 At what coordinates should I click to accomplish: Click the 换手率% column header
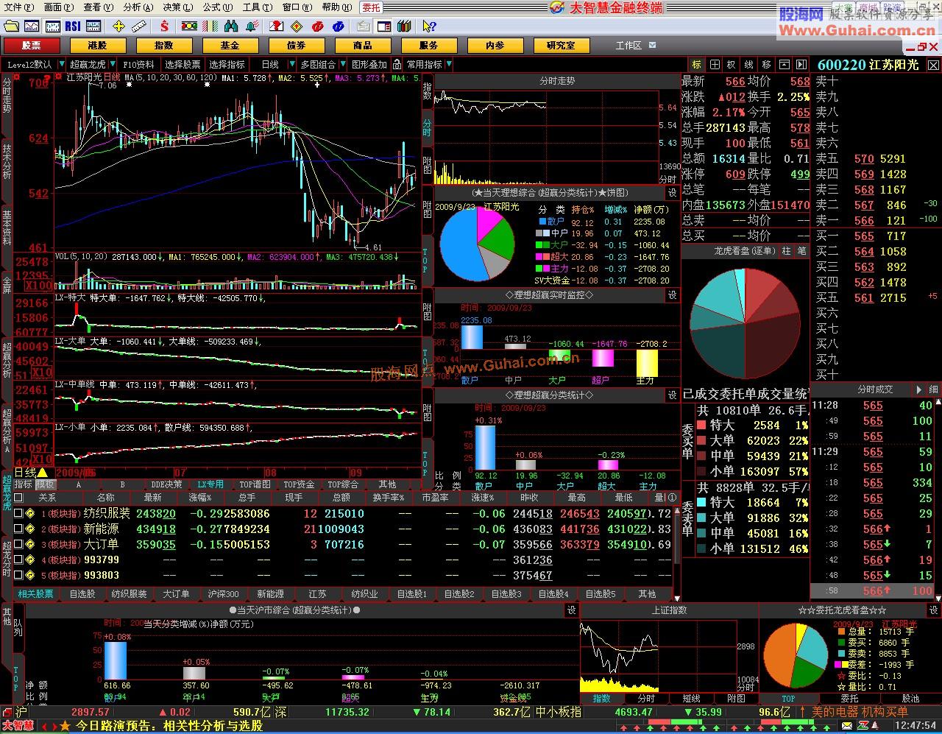pos(388,498)
